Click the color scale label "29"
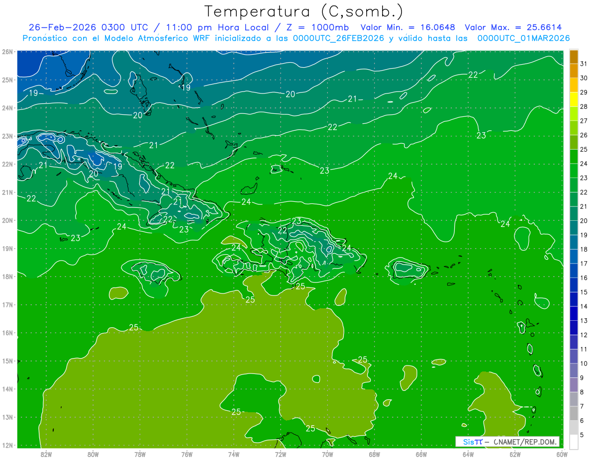This screenshot has width=597, height=461. 584,92
